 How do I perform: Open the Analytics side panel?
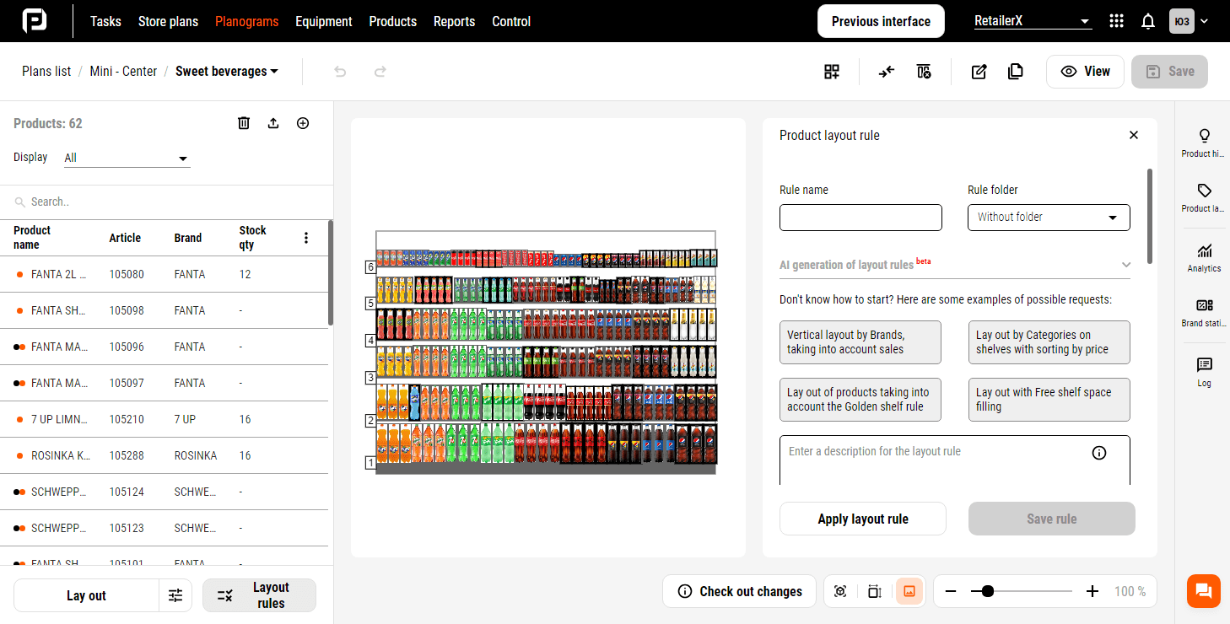coord(1204,257)
